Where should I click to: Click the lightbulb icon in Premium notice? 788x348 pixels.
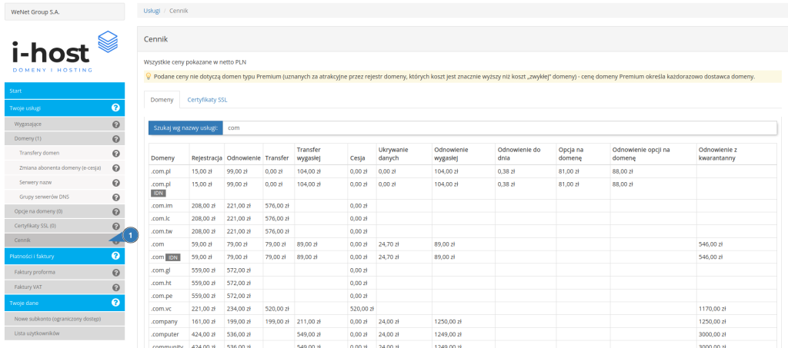(149, 77)
